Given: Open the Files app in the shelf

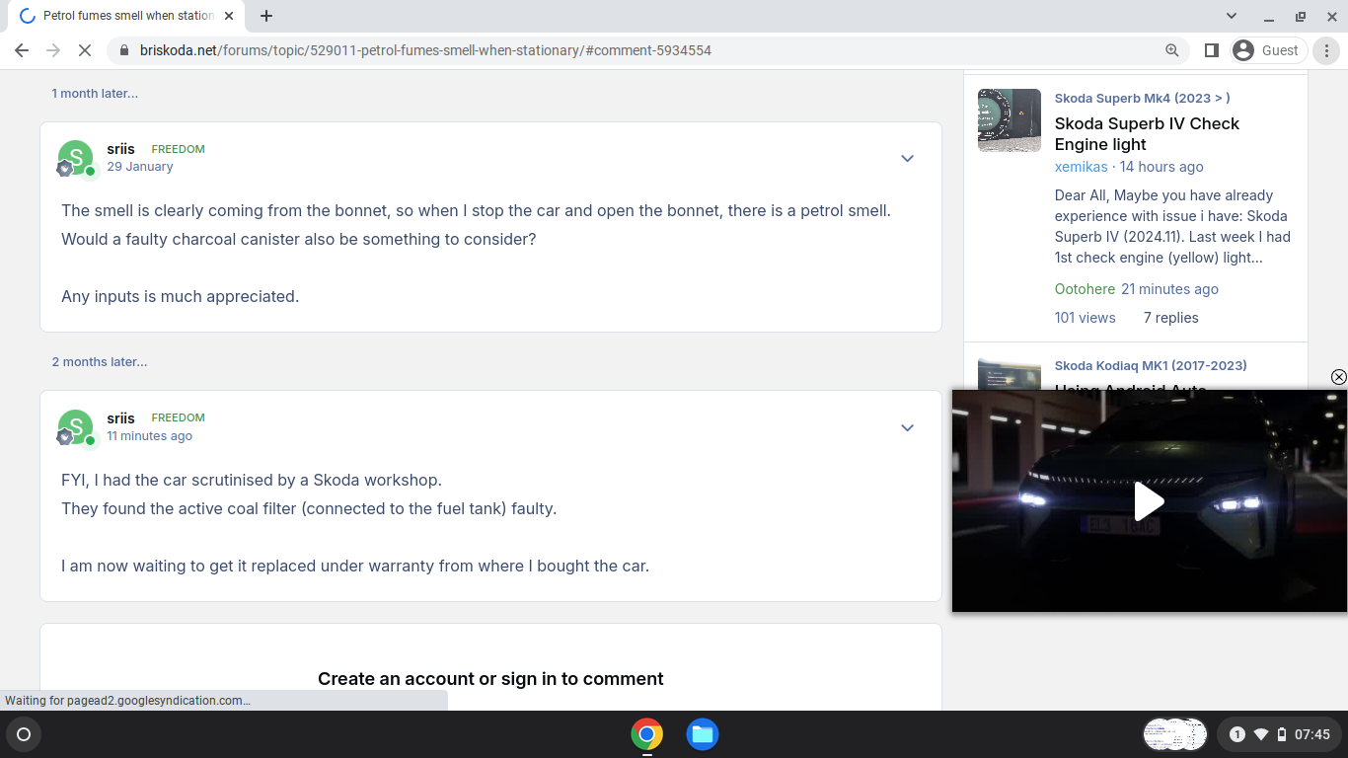Looking at the screenshot, I should coord(703,734).
